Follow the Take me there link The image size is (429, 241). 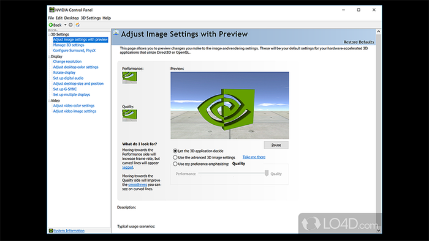pyautogui.click(x=254, y=157)
